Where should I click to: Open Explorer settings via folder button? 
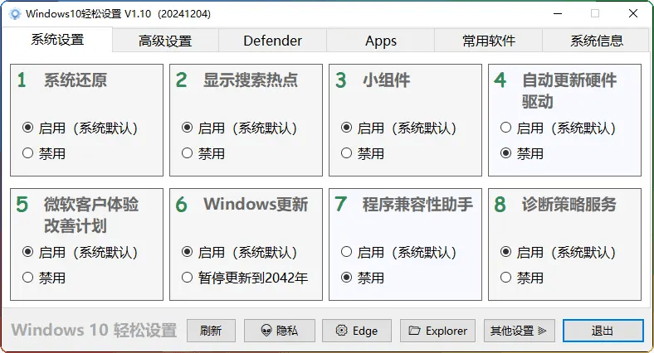coord(438,331)
